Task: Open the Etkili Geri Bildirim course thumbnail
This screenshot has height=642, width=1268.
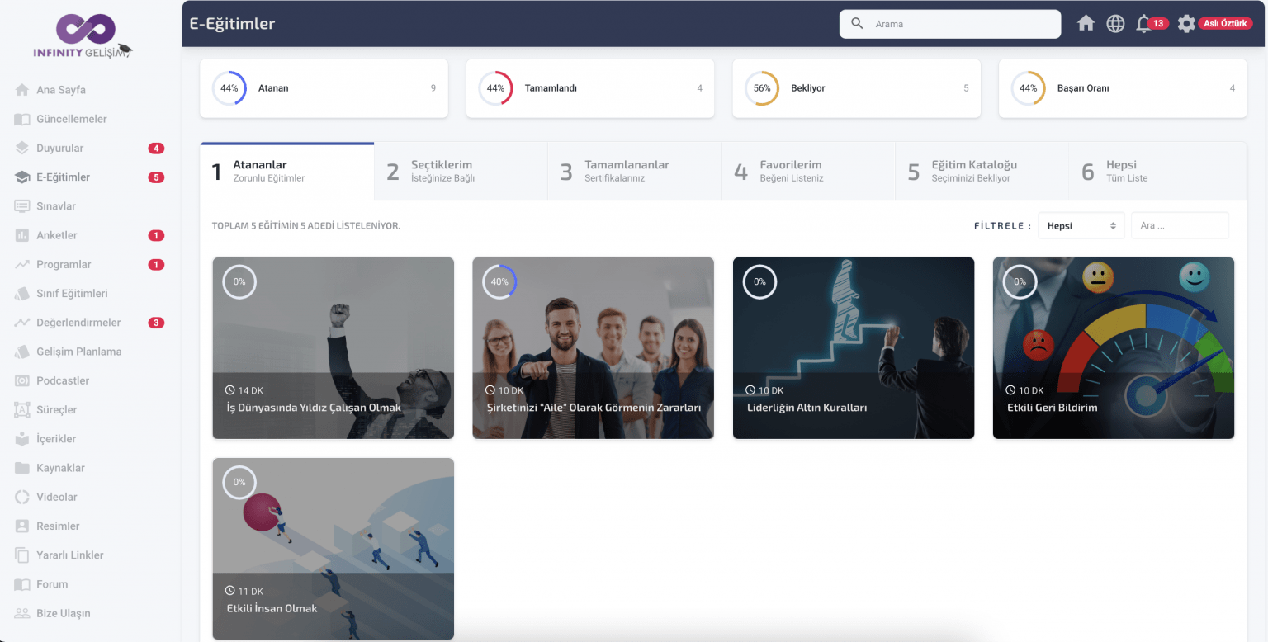Action: click(1114, 347)
